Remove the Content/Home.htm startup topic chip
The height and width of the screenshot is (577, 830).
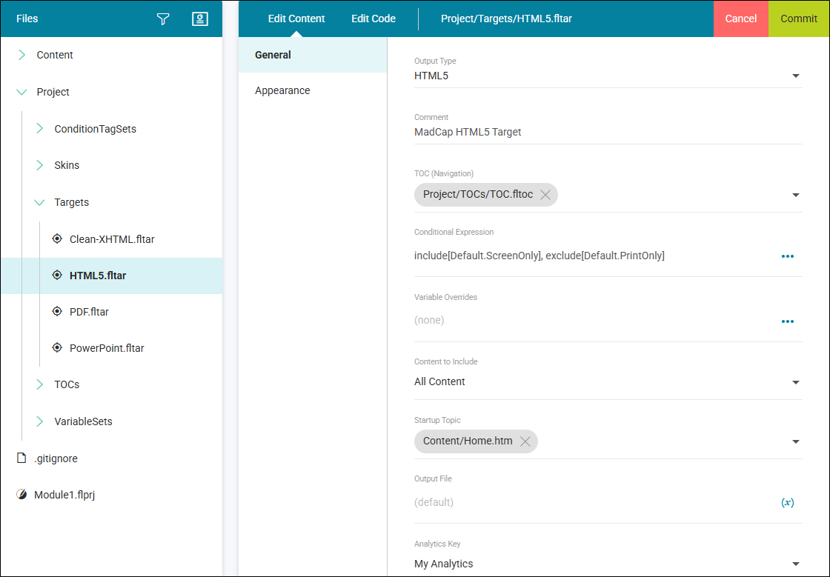click(525, 441)
